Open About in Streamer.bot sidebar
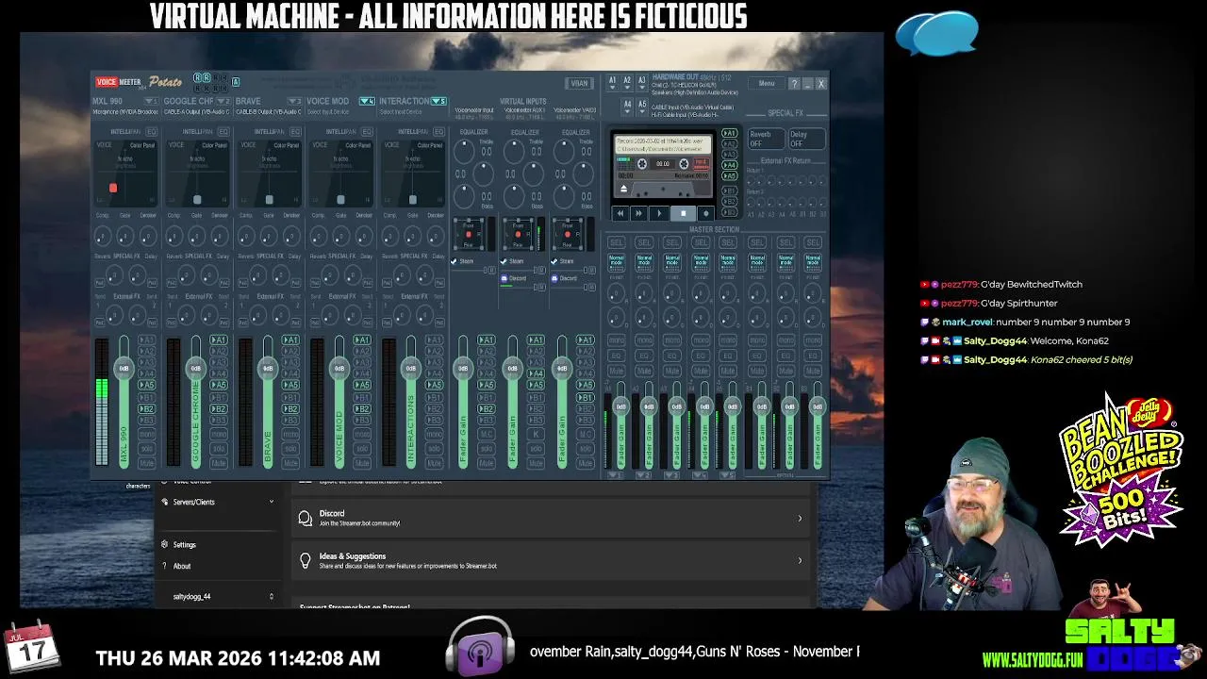Image resolution: width=1207 pixels, height=679 pixels. pos(182,566)
